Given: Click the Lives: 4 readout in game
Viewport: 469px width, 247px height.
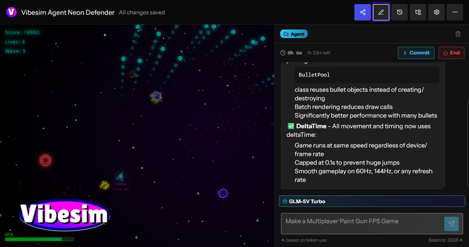Looking at the screenshot, I should (x=15, y=42).
